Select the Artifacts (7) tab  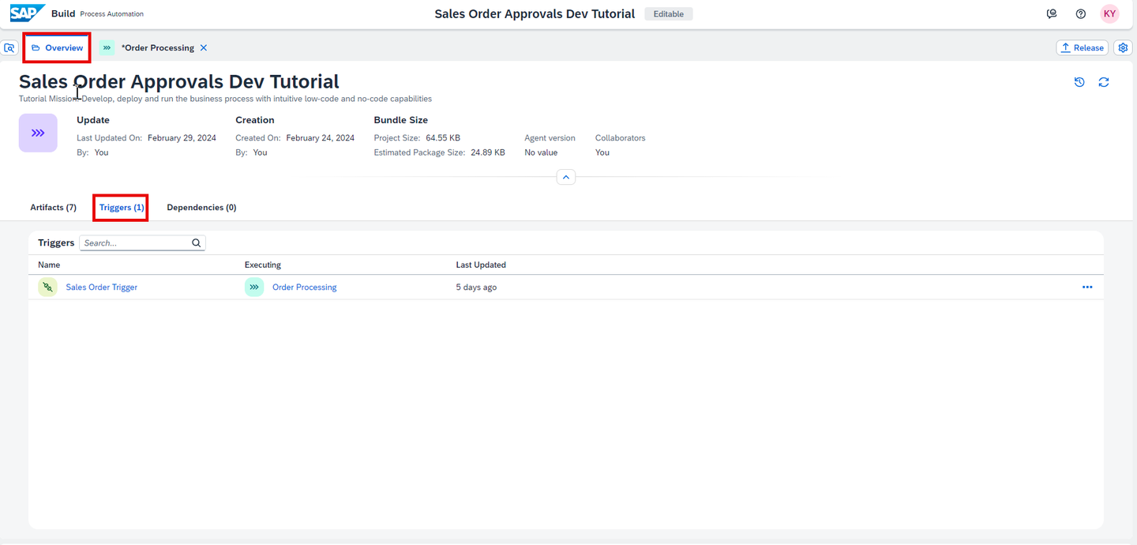(x=53, y=208)
